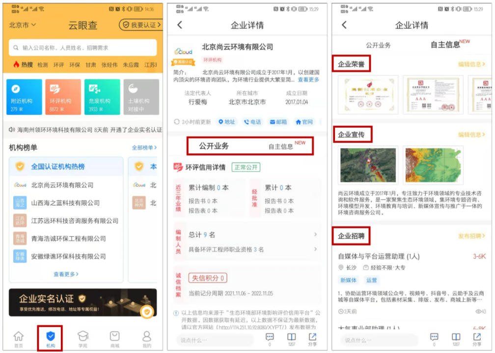Open 山西海之蓝科技有限公司 in the ranking

66,203
